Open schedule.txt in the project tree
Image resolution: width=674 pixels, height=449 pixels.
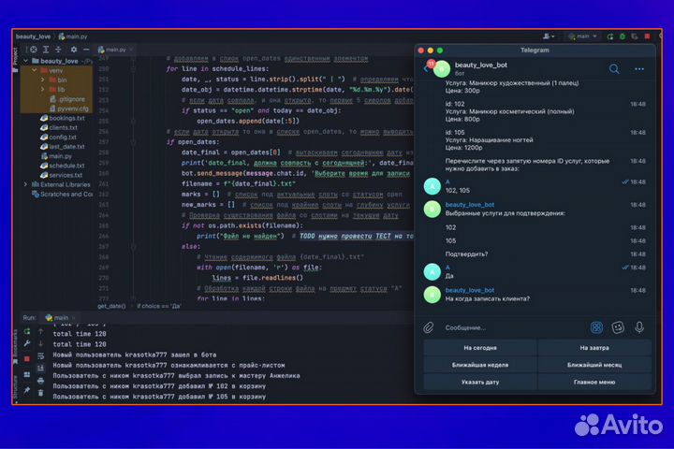(x=65, y=165)
